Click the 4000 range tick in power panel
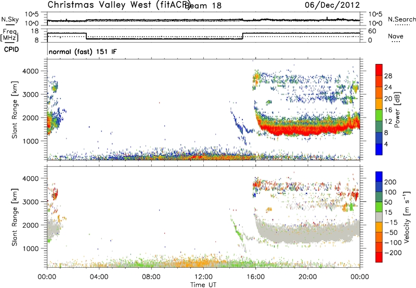This screenshot has height=288, width=416. [31, 71]
